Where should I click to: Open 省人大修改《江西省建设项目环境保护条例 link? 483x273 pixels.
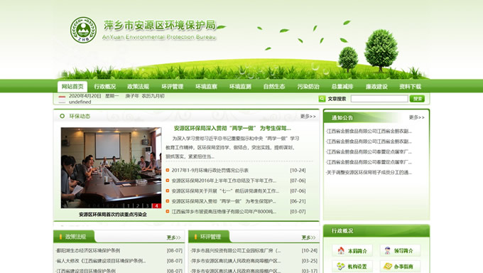101,261
